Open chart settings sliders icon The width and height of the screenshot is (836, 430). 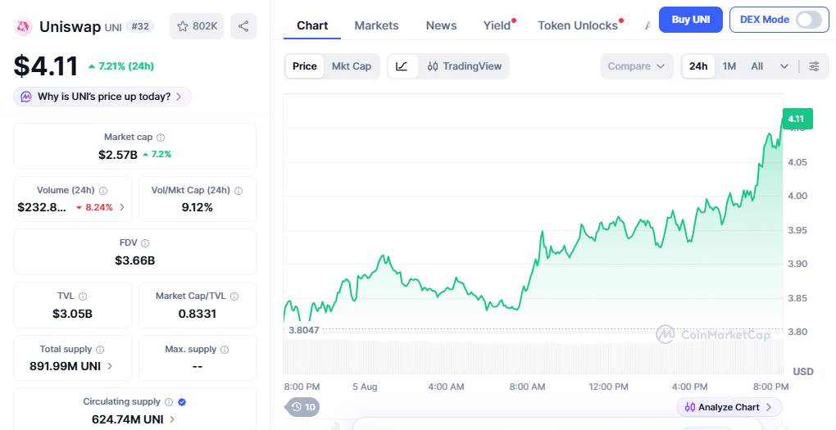tap(814, 66)
